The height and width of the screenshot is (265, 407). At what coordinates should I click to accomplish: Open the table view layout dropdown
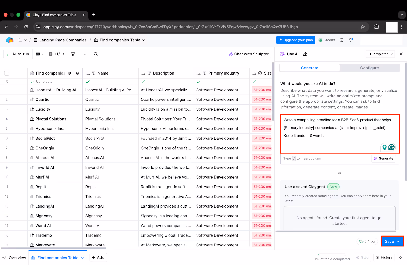click(40, 54)
